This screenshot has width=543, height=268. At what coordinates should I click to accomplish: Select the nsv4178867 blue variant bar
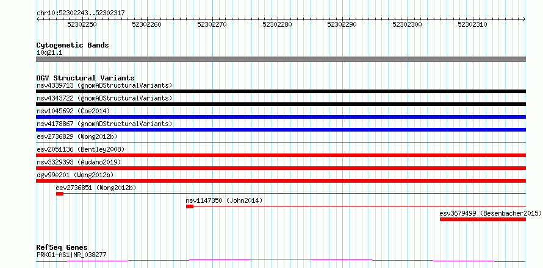click(x=281, y=130)
